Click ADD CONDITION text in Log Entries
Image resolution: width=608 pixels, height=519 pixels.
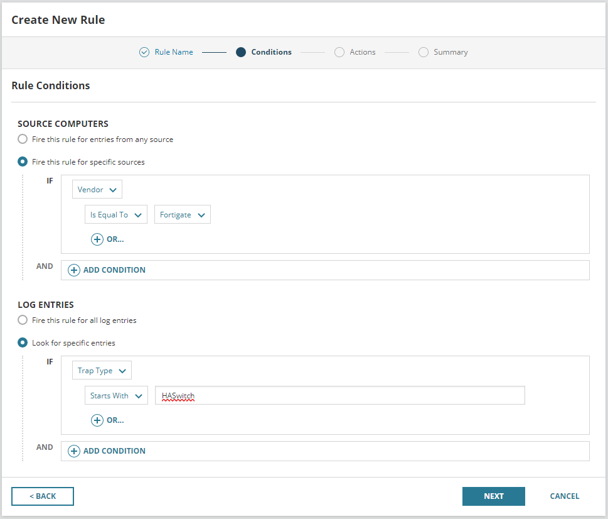tap(114, 451)
